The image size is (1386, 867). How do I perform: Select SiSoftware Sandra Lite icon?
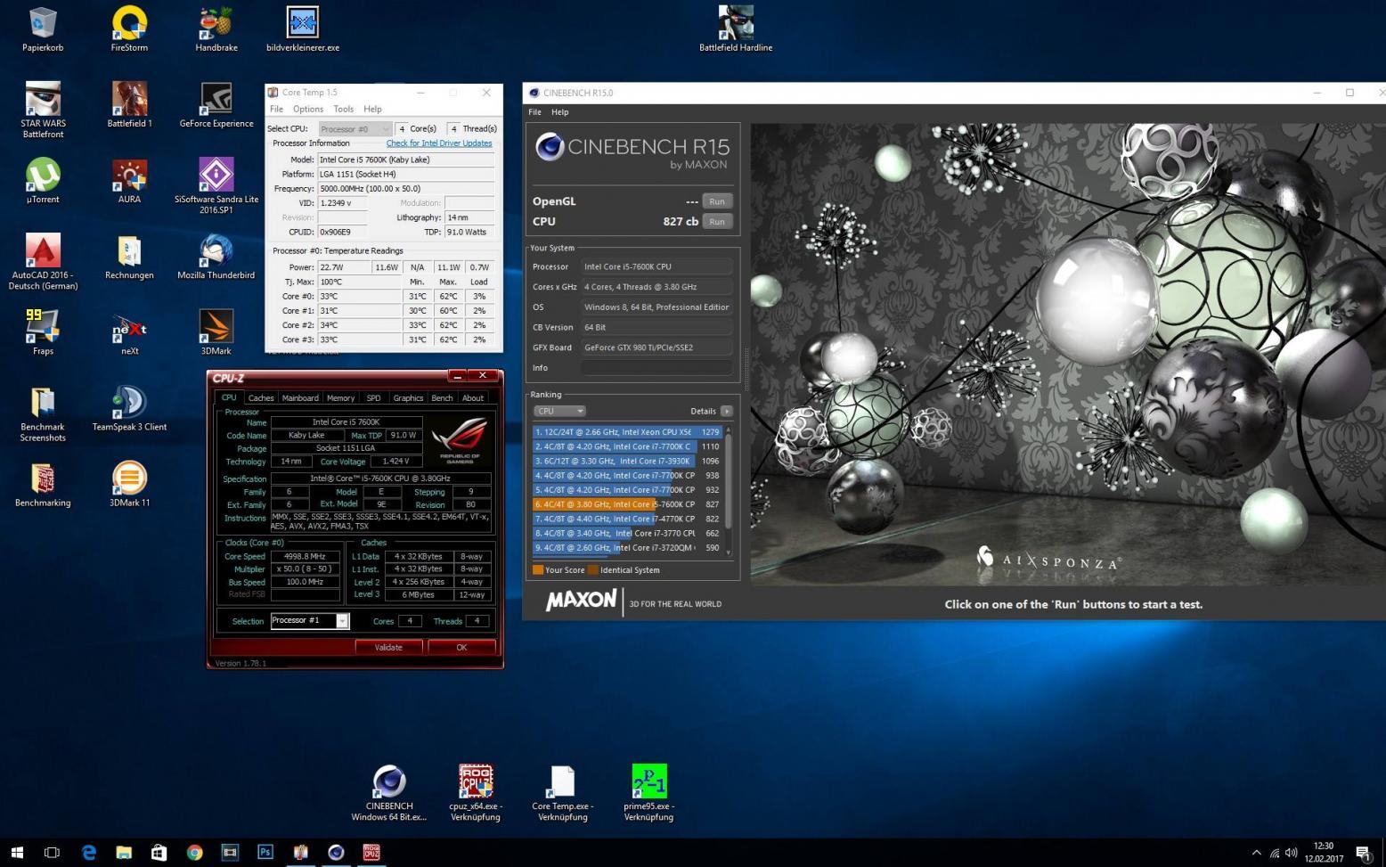216,185
